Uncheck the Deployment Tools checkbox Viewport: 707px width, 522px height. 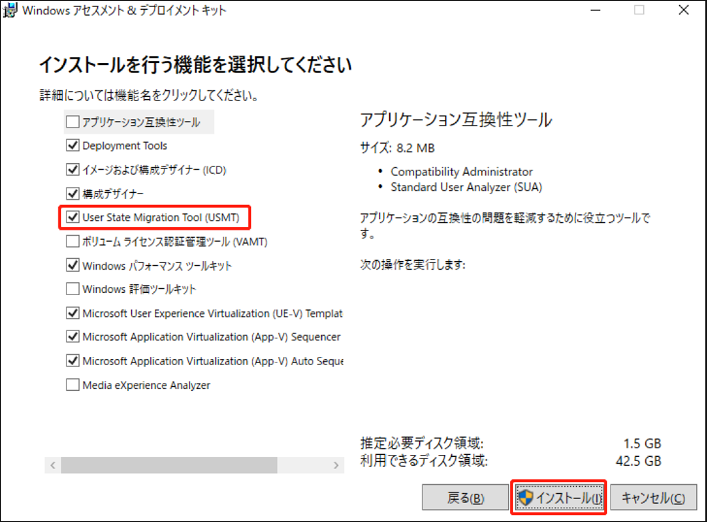73,146
